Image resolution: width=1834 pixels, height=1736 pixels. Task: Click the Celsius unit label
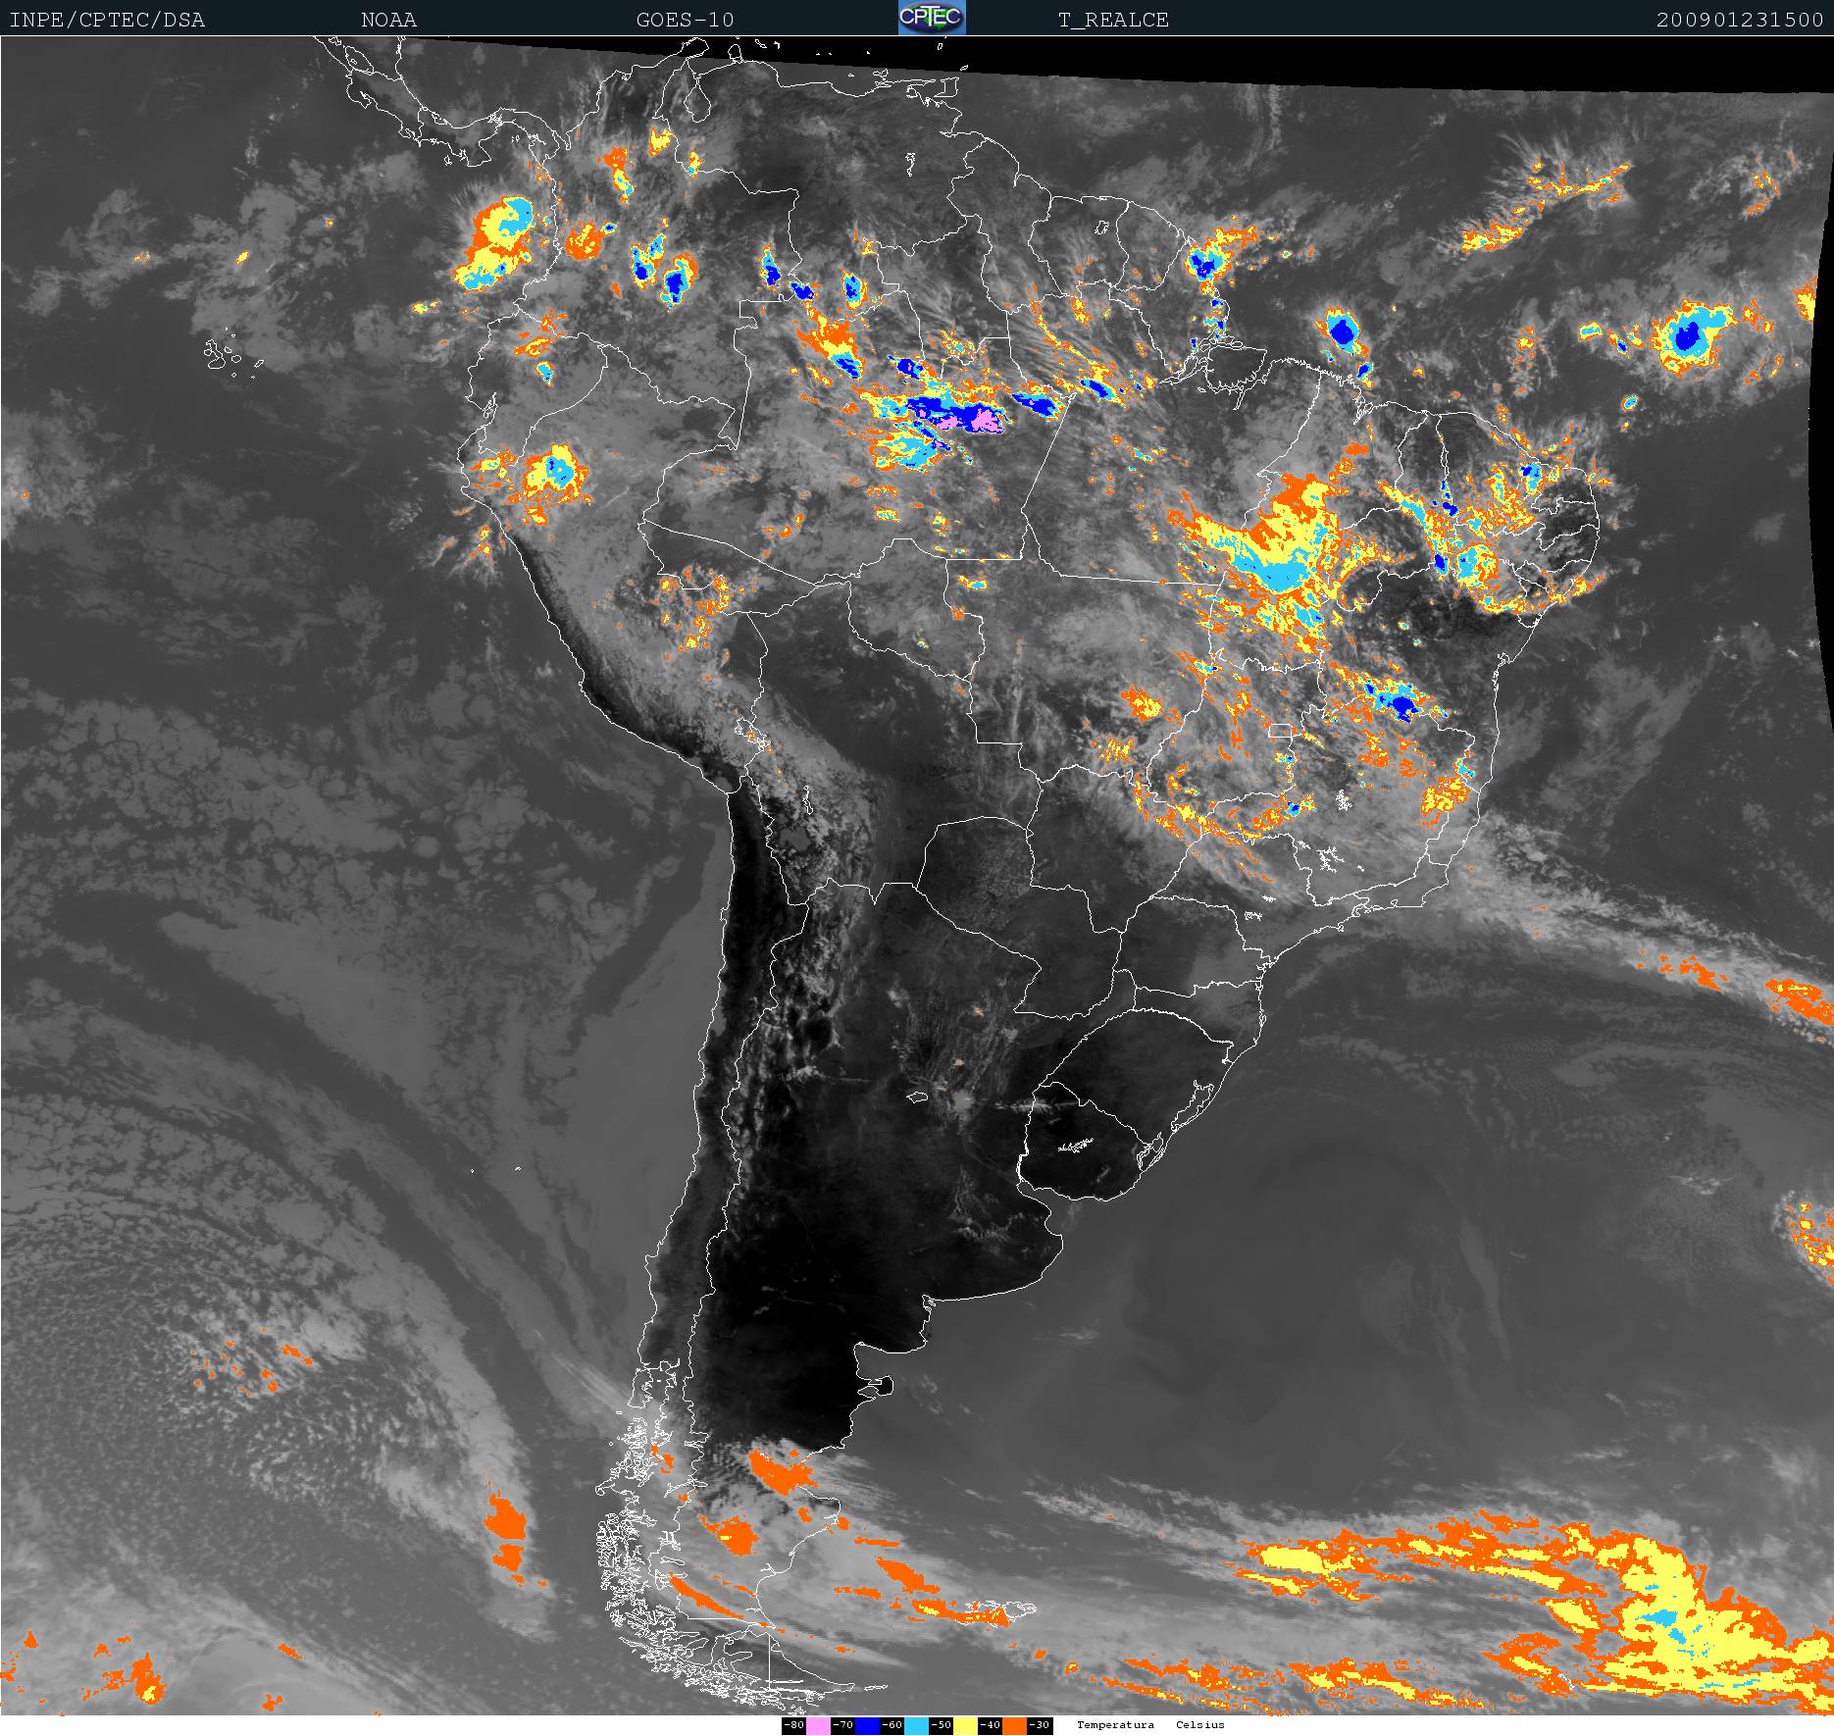coord(1200,1725)
